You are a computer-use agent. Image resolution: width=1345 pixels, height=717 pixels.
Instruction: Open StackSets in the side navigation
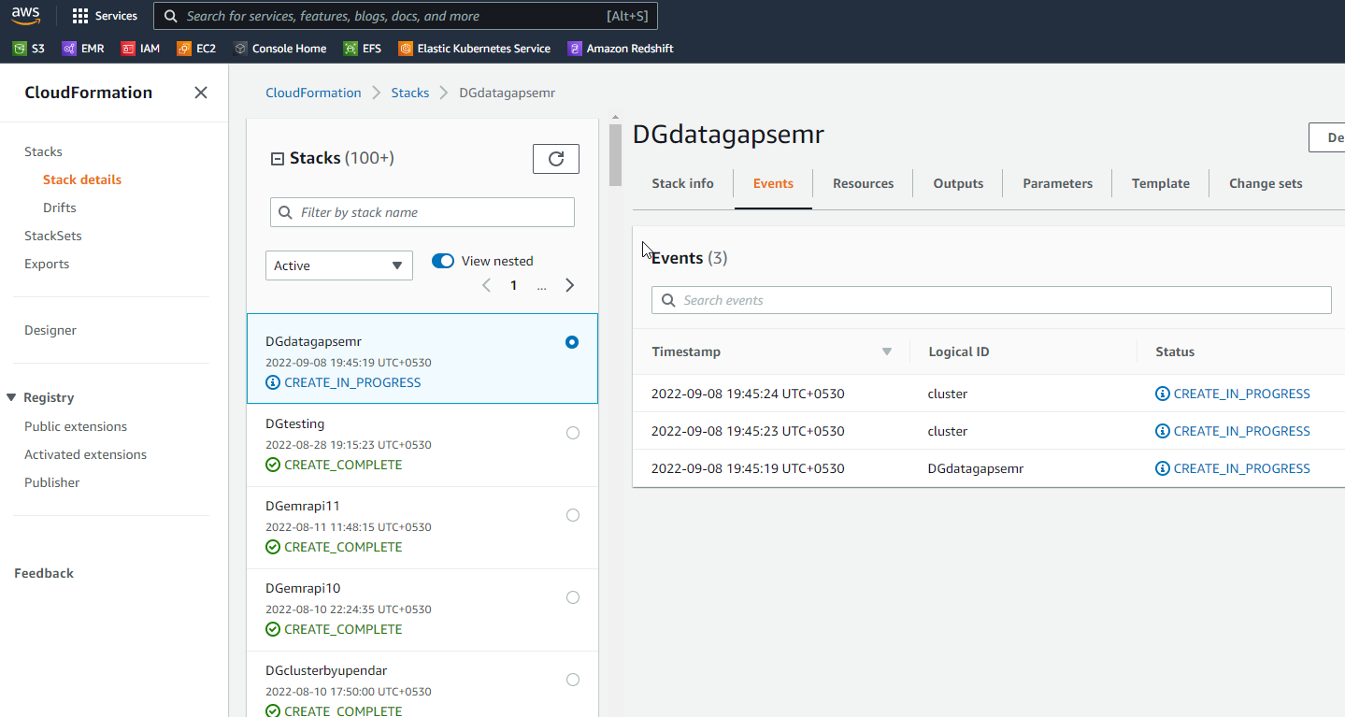[53, 236]
